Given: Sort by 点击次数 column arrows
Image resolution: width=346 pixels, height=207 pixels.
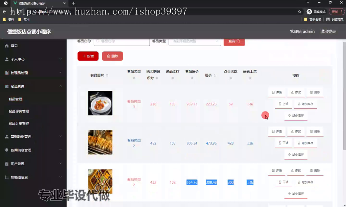Looking at the screenshot, I should click(x=231, y=78).
